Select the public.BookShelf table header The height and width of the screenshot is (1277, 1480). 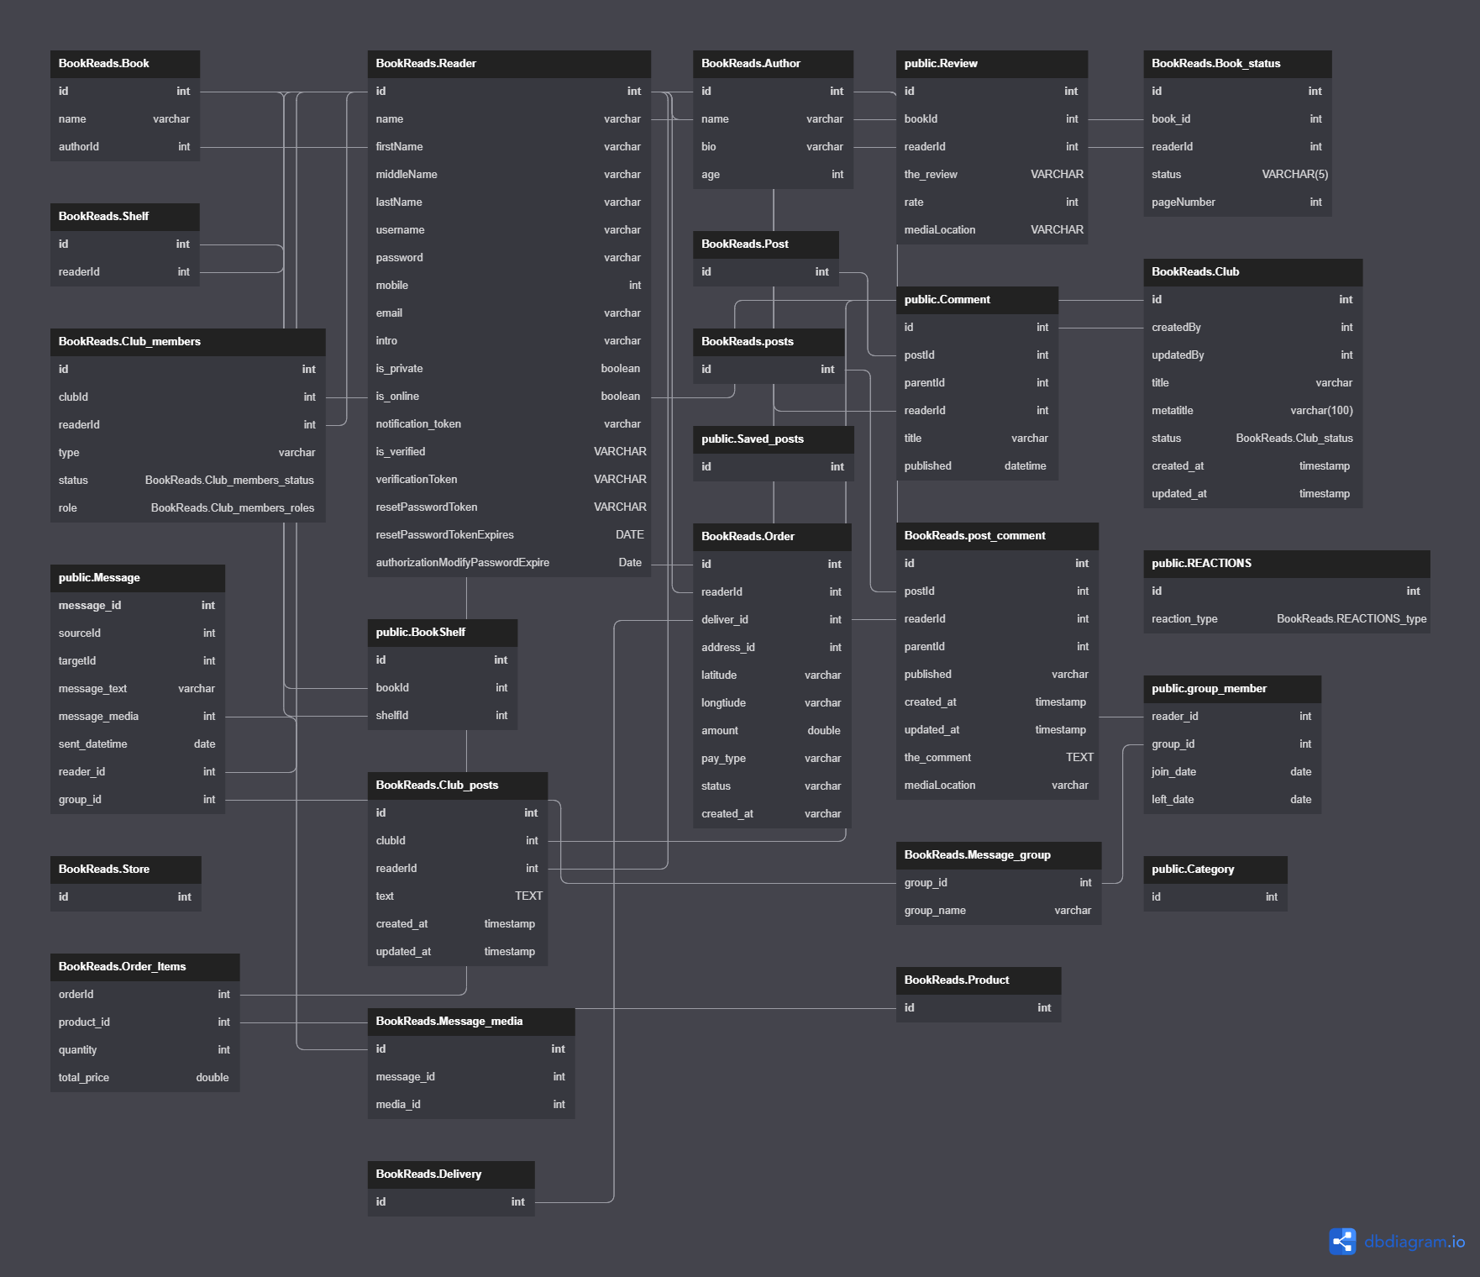coord(443,633)
